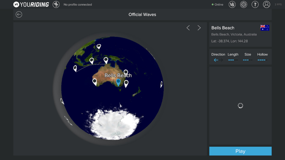Click the Hollow rating bar
Viewport: 285px width, 160px height.
point(262,60)
